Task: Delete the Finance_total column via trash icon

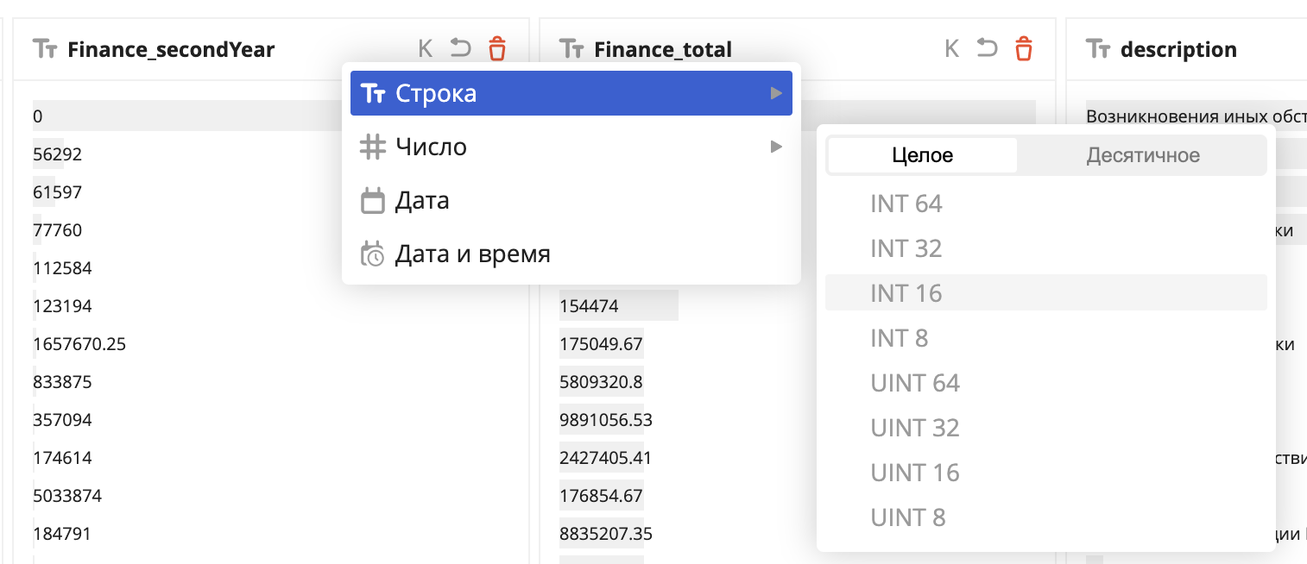Action: click(1024, 49)
